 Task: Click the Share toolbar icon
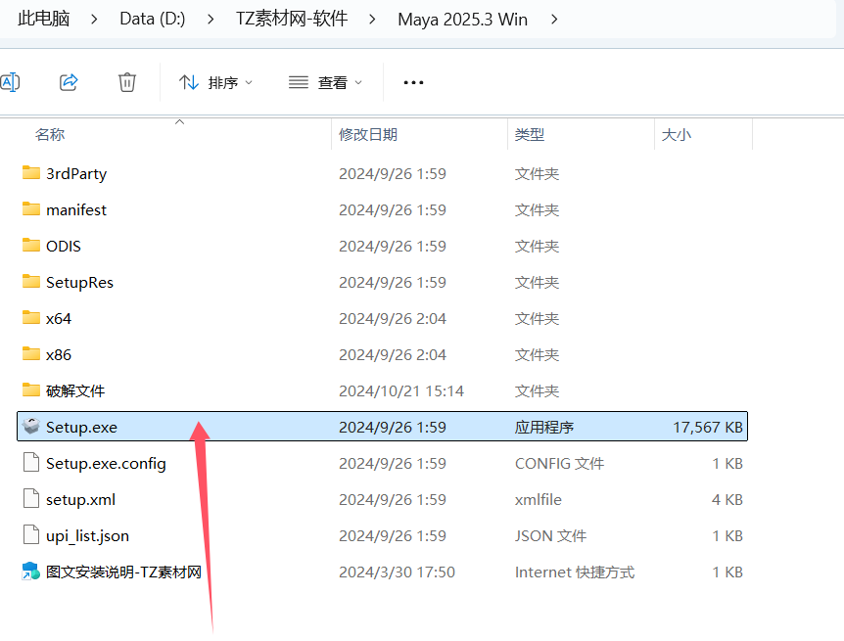click(x=69, y=82)
